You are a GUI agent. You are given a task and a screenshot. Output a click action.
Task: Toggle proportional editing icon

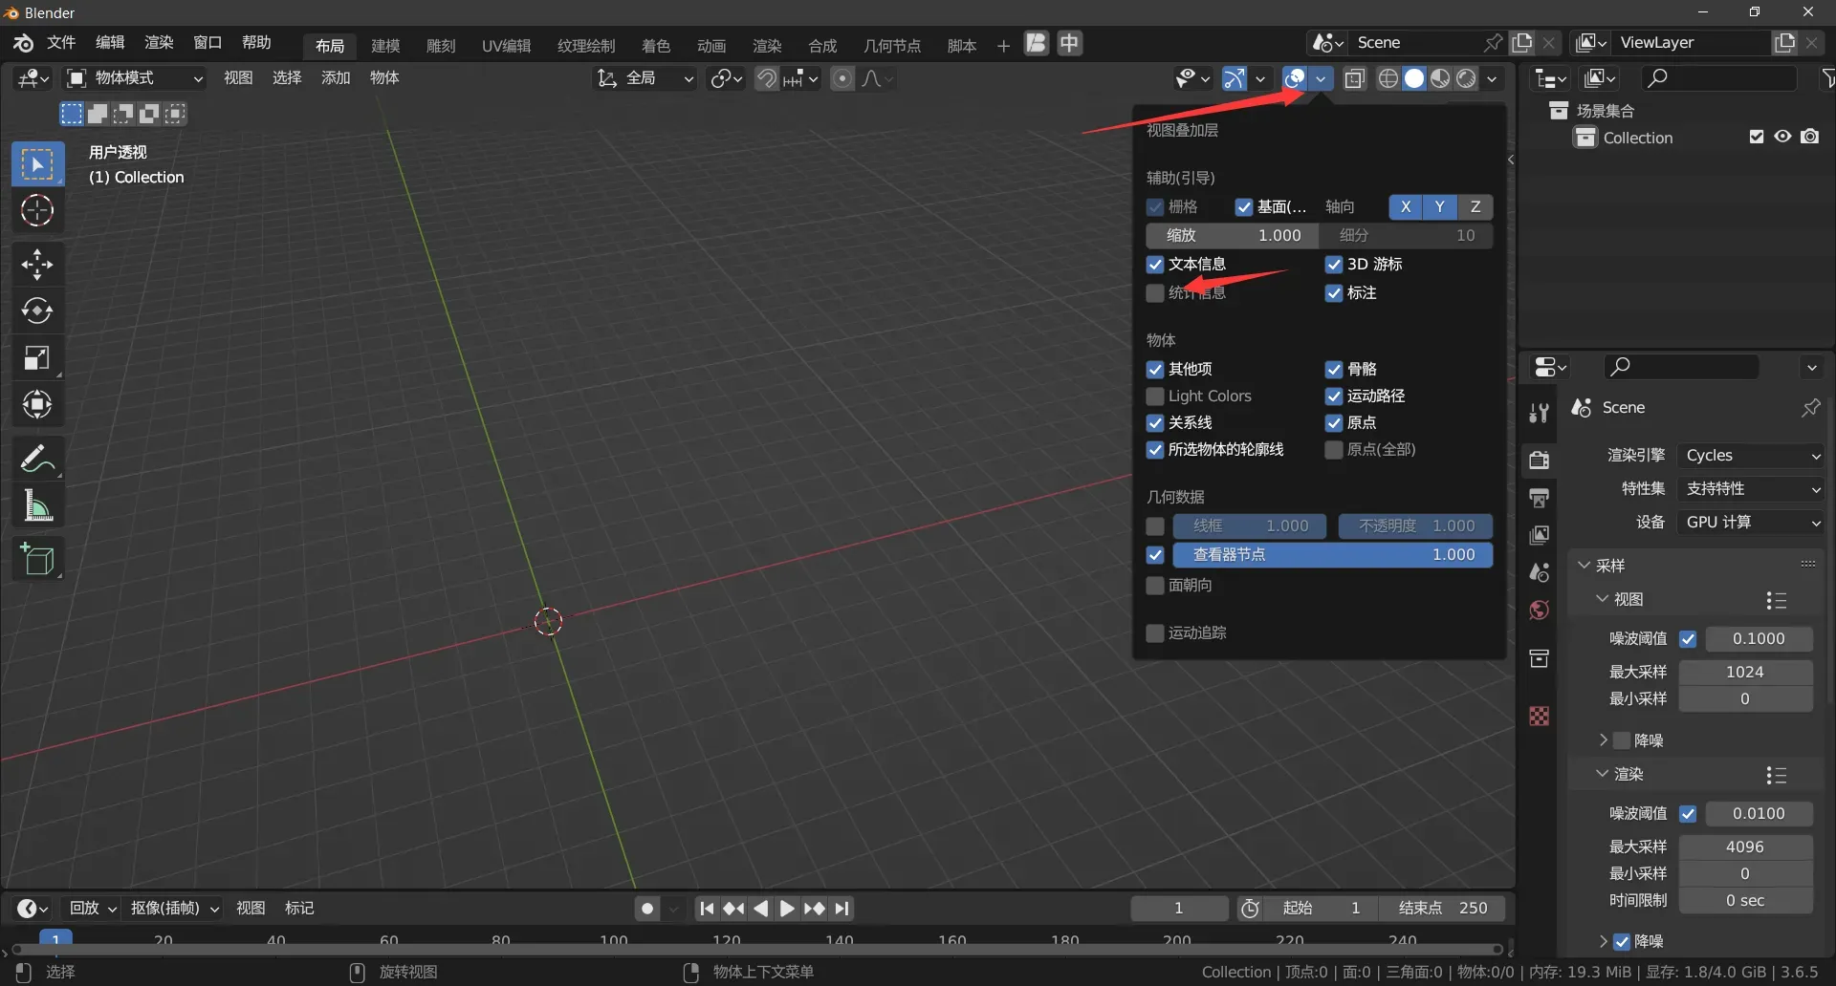pos(842,78)
